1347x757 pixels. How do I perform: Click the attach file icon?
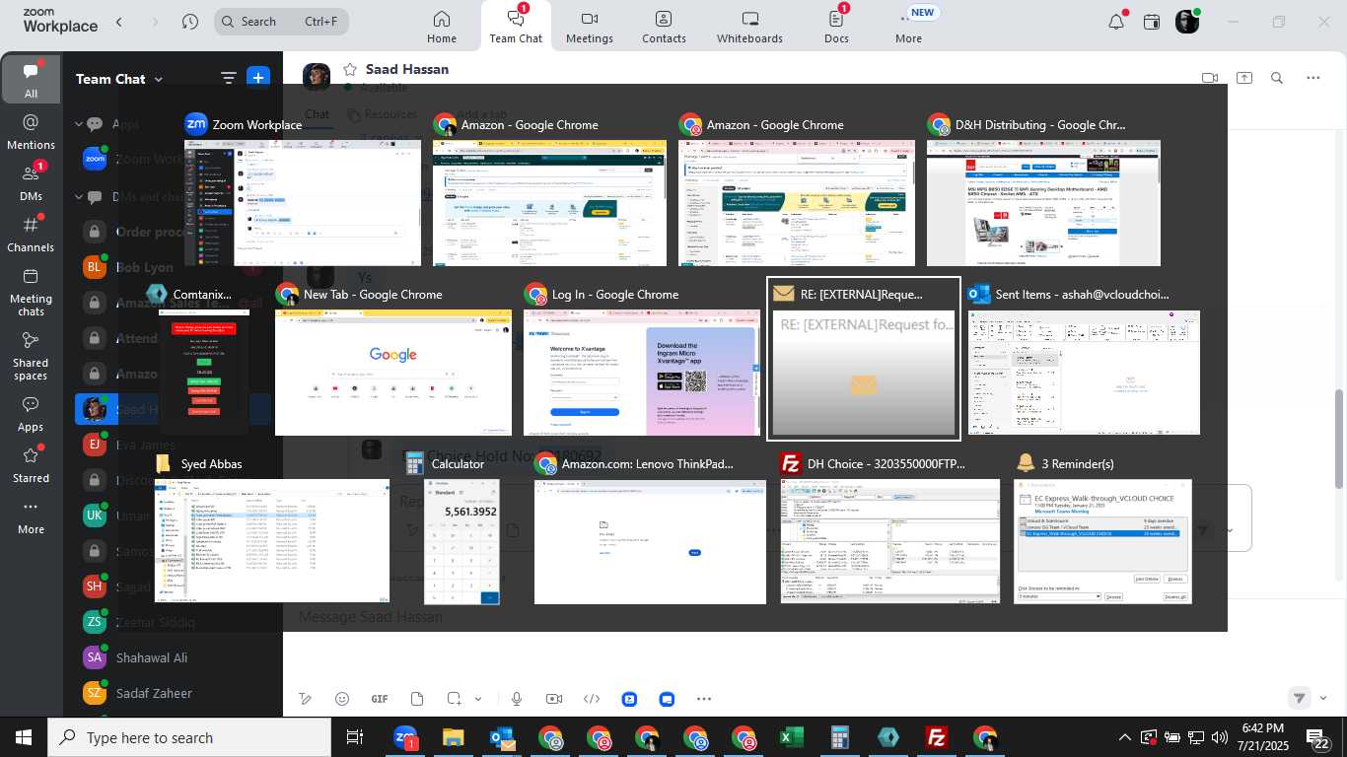tap(417, 699)
